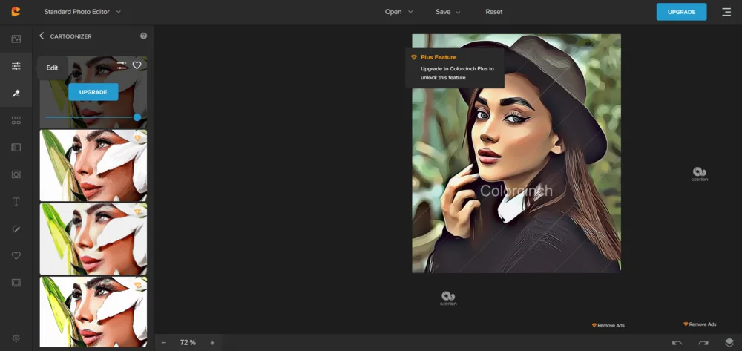
Task: Open the settings gear icon
Action: pyautogui.click(x=16, y=338)
